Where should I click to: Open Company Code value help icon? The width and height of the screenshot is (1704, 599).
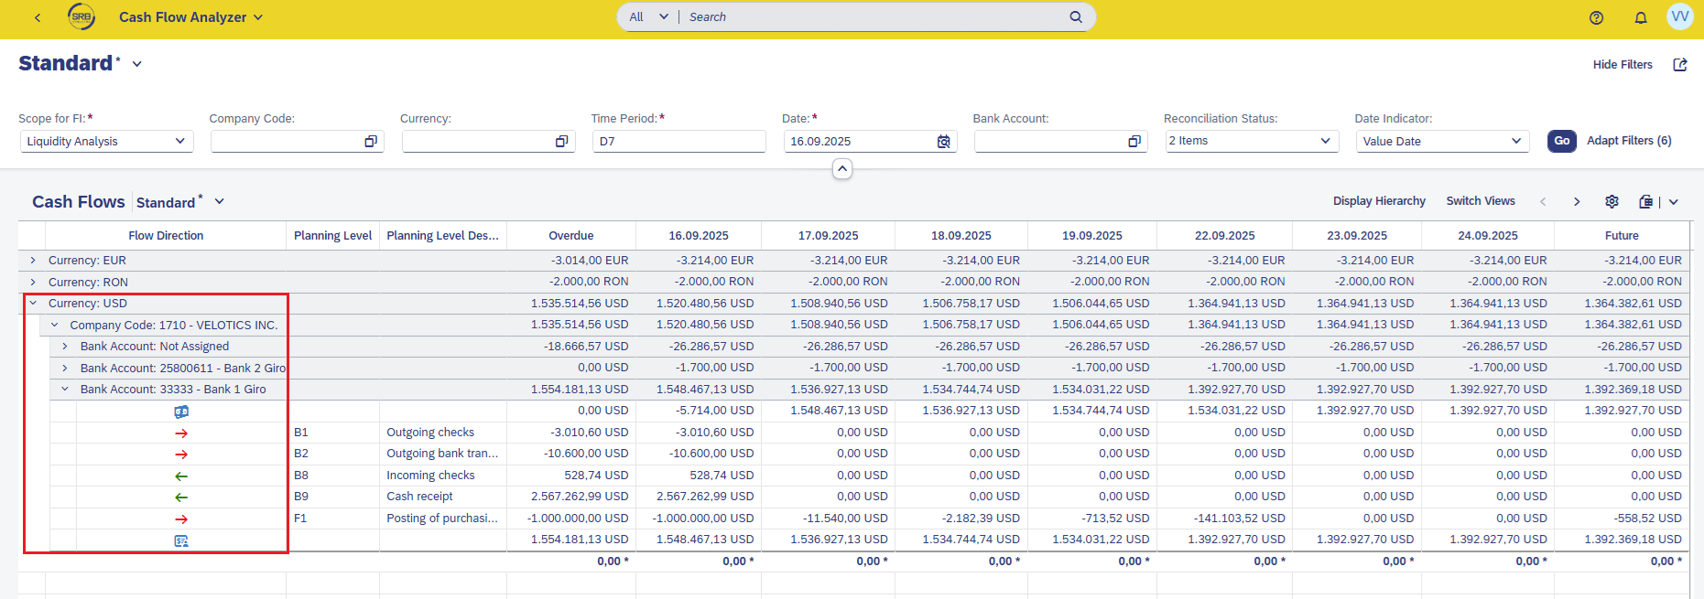tap(371, 142)
